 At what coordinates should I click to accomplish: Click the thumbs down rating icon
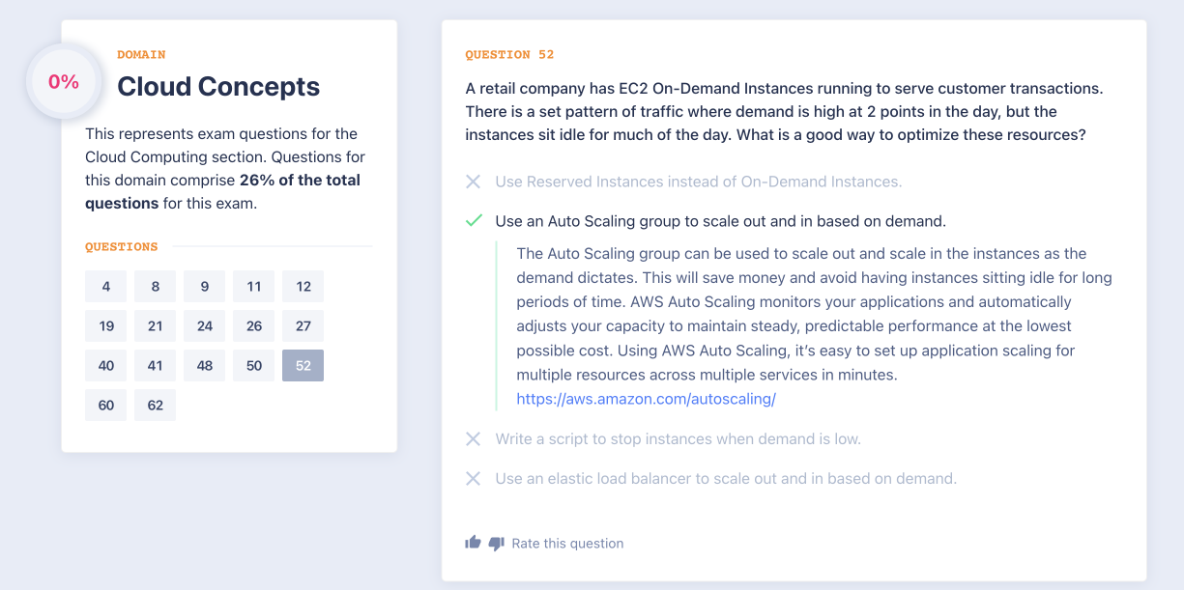pos(497,544)
